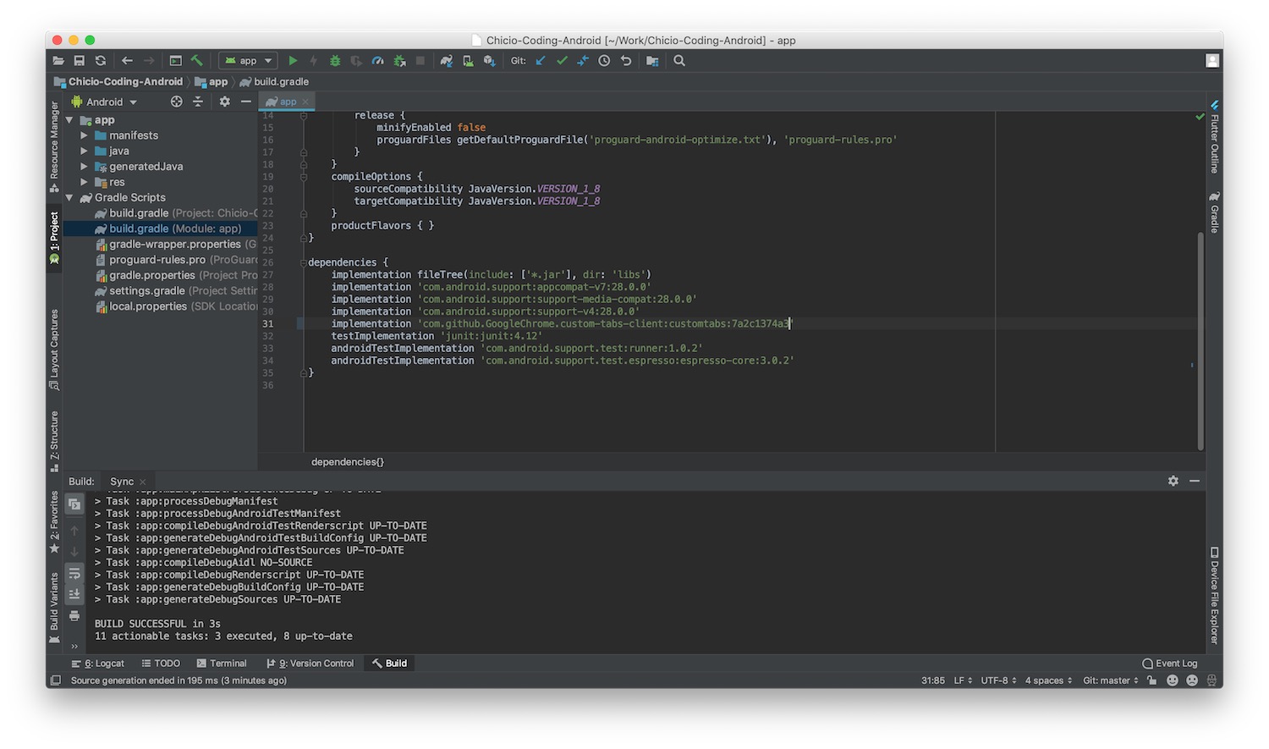Expand the manifests folder
Viewport: 1269px width, 749px height.
(x=84, y=135)
